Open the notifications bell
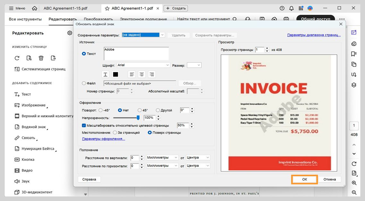The image size is (365, 201). (x=291, y=8)
